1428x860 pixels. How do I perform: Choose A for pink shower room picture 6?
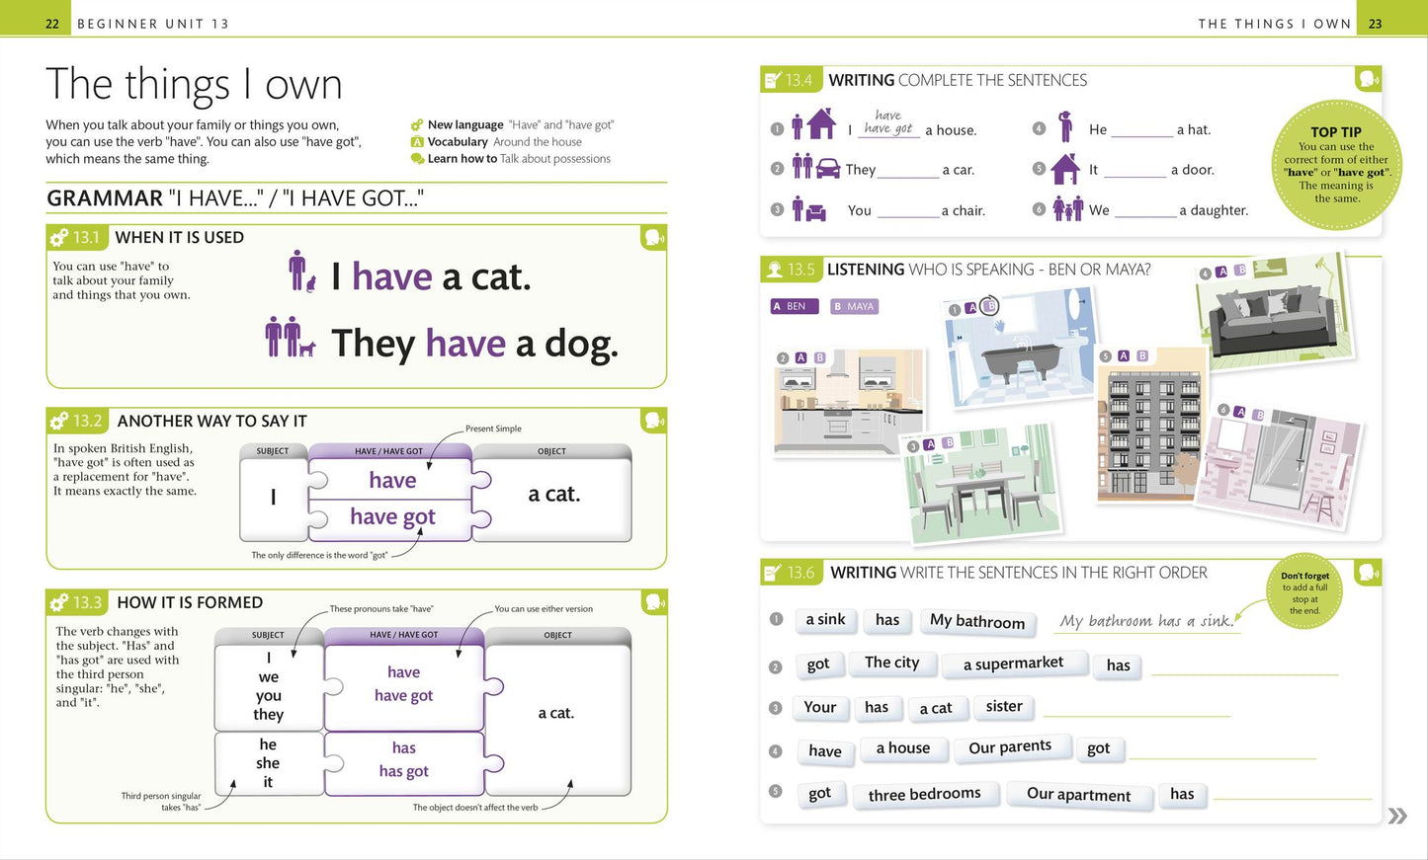click(1239, 413)
